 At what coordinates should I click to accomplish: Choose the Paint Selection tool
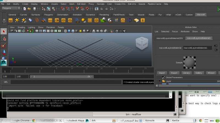[x=4, y=45]
